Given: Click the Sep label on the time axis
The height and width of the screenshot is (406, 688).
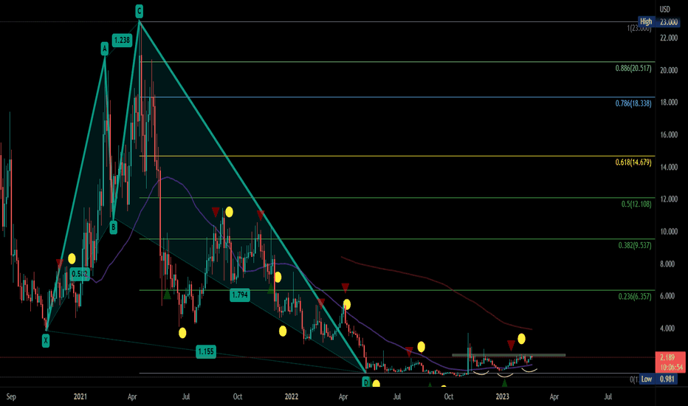Looking at the screenshot, I should (x=11, y=397).
